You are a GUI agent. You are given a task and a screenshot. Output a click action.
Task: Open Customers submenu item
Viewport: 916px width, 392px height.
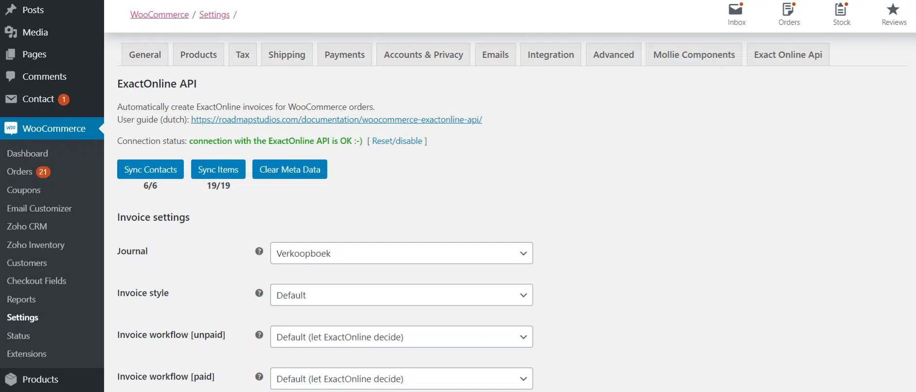click(x=27, y=263)
